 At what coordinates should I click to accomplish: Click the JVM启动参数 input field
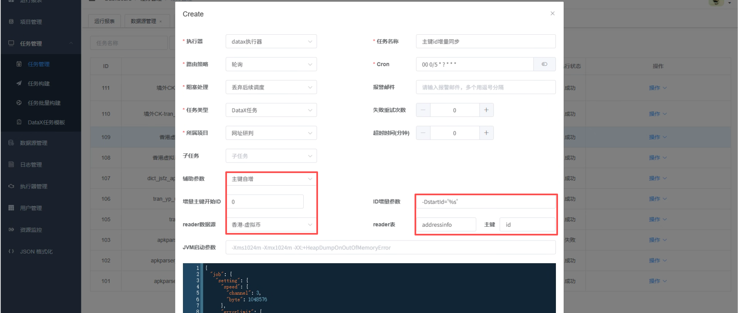point(390,248)
